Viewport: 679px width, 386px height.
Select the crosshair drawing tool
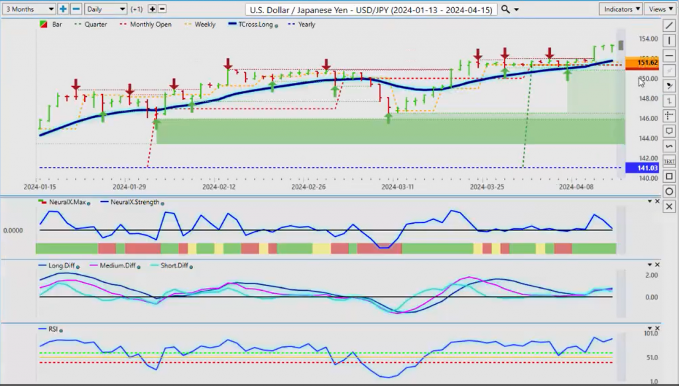[x=669, y=116]
